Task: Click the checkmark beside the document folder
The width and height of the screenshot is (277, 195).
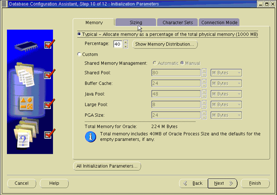Action: click(49, 74)
